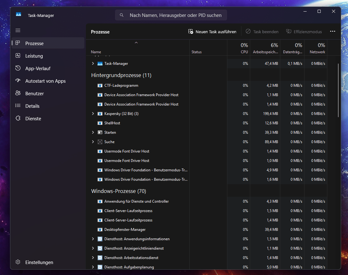Click the Starten process icon
The width and height of the screenshot is (348, 275).
tap(100, 132)
